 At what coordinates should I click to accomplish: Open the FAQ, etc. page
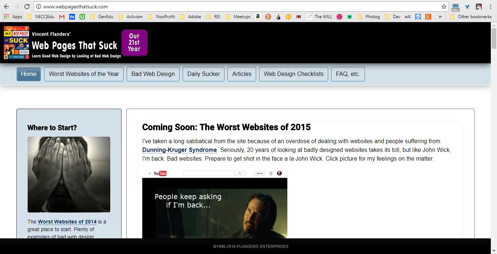[348, 74]
